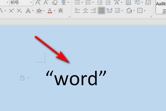Expand the Phonetic Guide dropdown arrow
166x111 pixels.
click(69, 2)
